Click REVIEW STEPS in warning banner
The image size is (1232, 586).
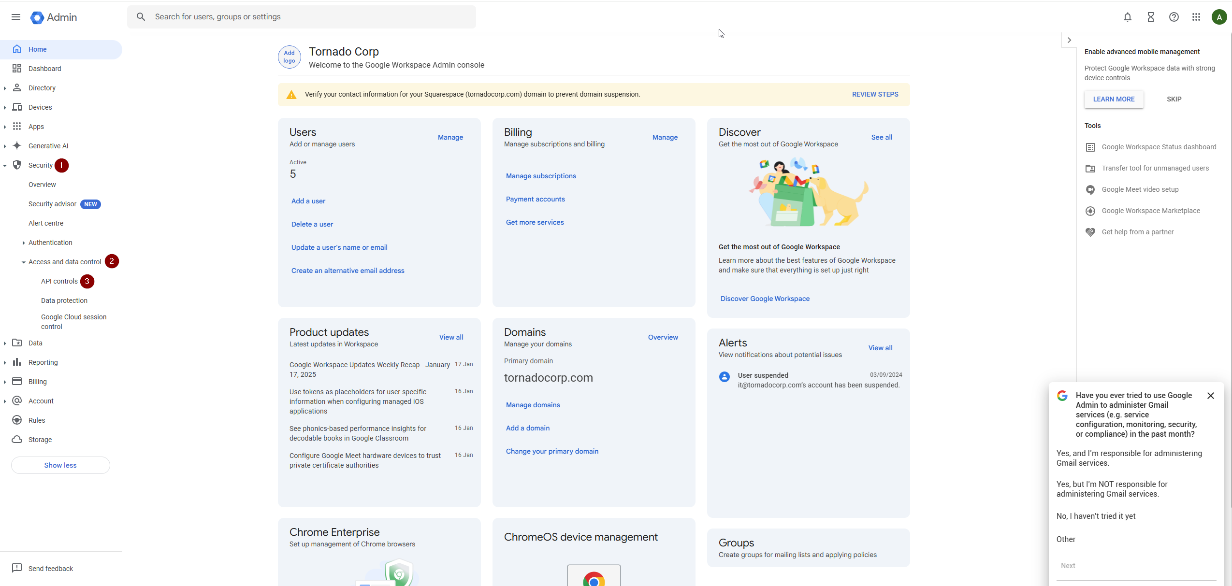tap(875, 94)
